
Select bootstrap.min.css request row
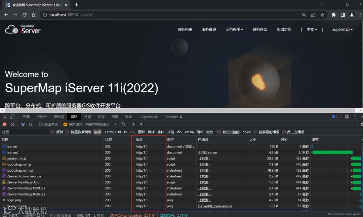pyautogui.click(x=182, y=170)
